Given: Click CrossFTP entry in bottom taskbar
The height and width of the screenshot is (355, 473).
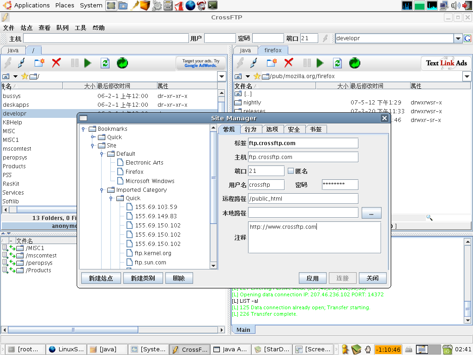Looking at the screenshot, I should (190, 349).
